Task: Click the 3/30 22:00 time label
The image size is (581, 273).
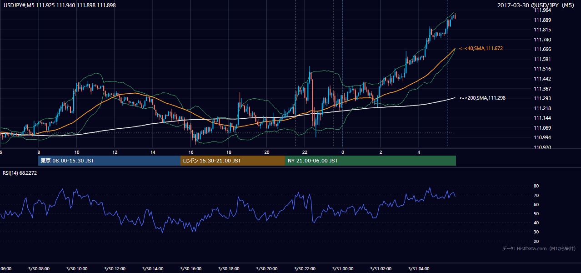Action: pyautogui.click(x=305, y=269)
